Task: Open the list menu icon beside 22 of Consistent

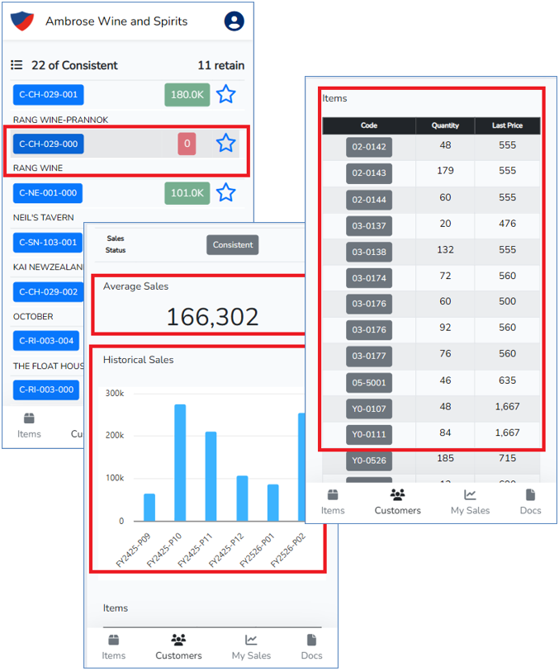Action: pos(17,65)
